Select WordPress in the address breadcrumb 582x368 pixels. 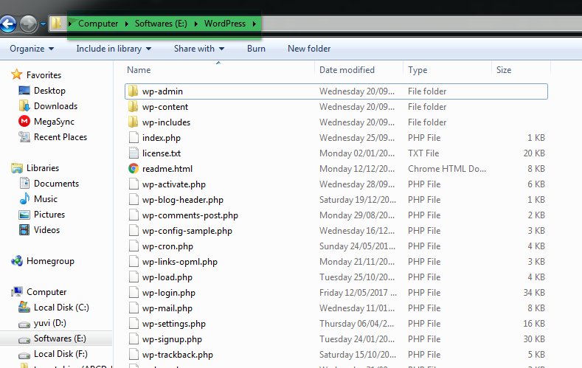[x=225, y=24]
